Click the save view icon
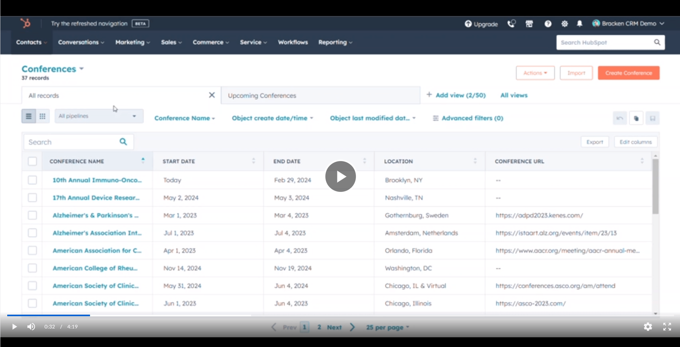The width and height of the screenshot is (680, 347). pyautogui.click(x=652, y=118)
